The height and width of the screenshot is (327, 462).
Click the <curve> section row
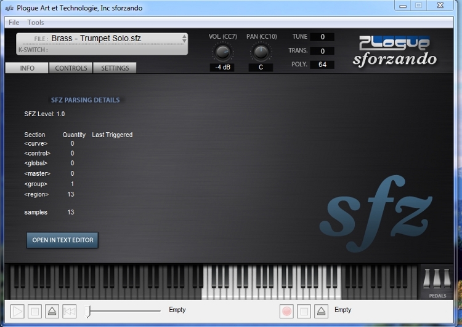click(49, 143)
